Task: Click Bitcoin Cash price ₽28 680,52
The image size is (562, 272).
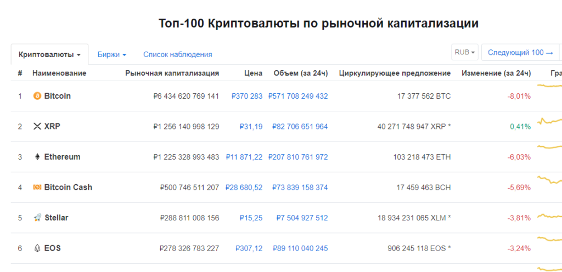Action: [x=244, y=188]
